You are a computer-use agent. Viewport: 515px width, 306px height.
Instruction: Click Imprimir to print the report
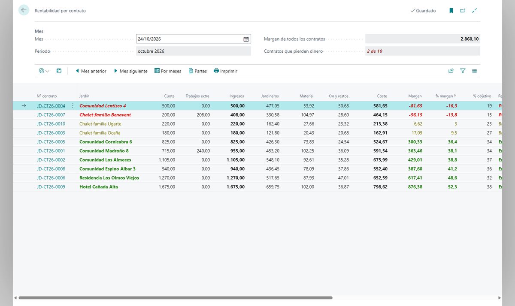[225, 71]
